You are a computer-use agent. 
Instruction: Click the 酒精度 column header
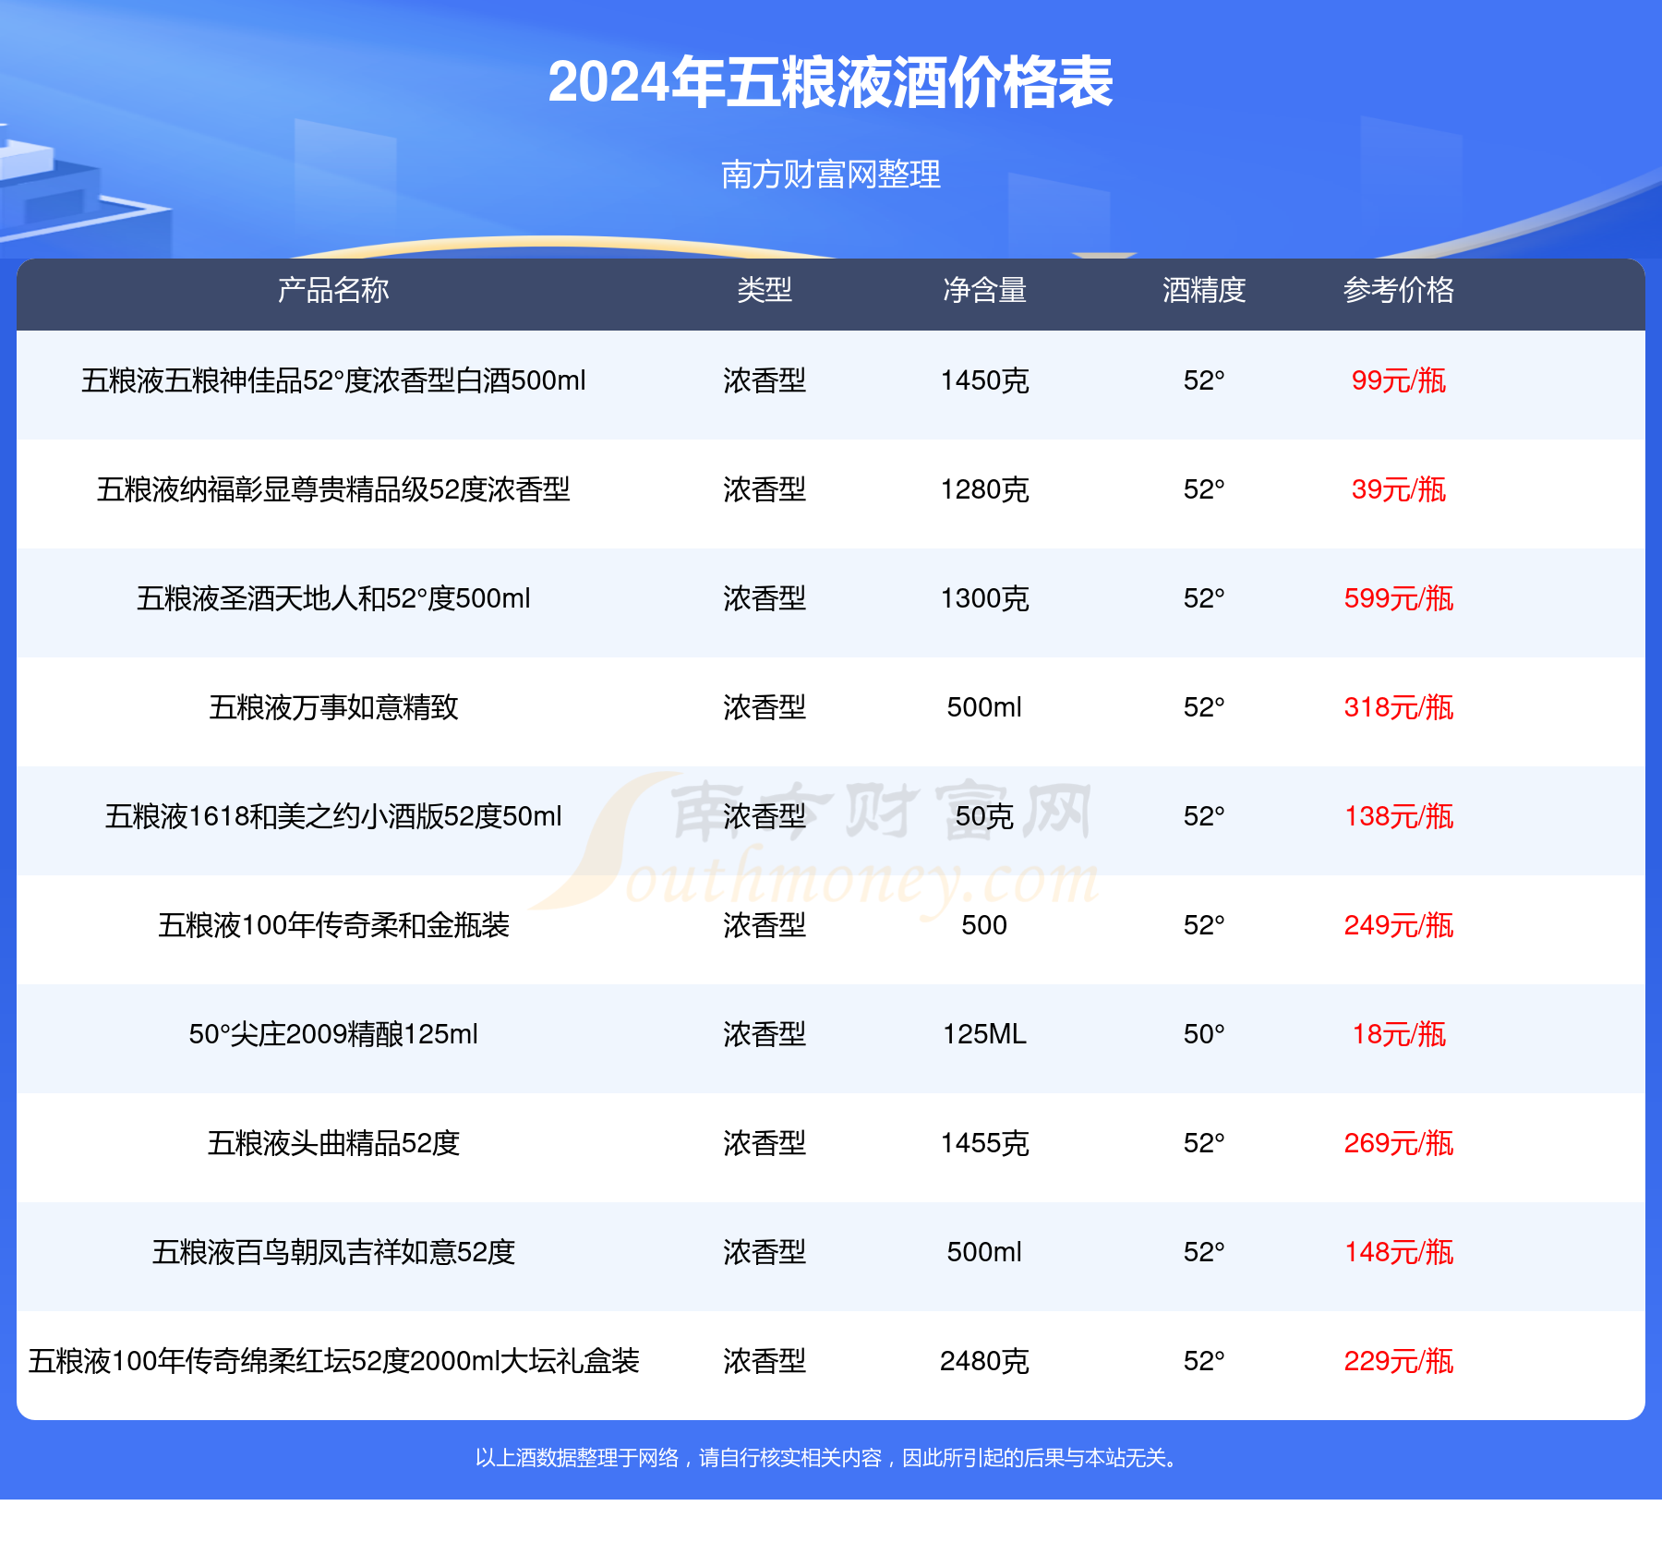(1204, 290)
